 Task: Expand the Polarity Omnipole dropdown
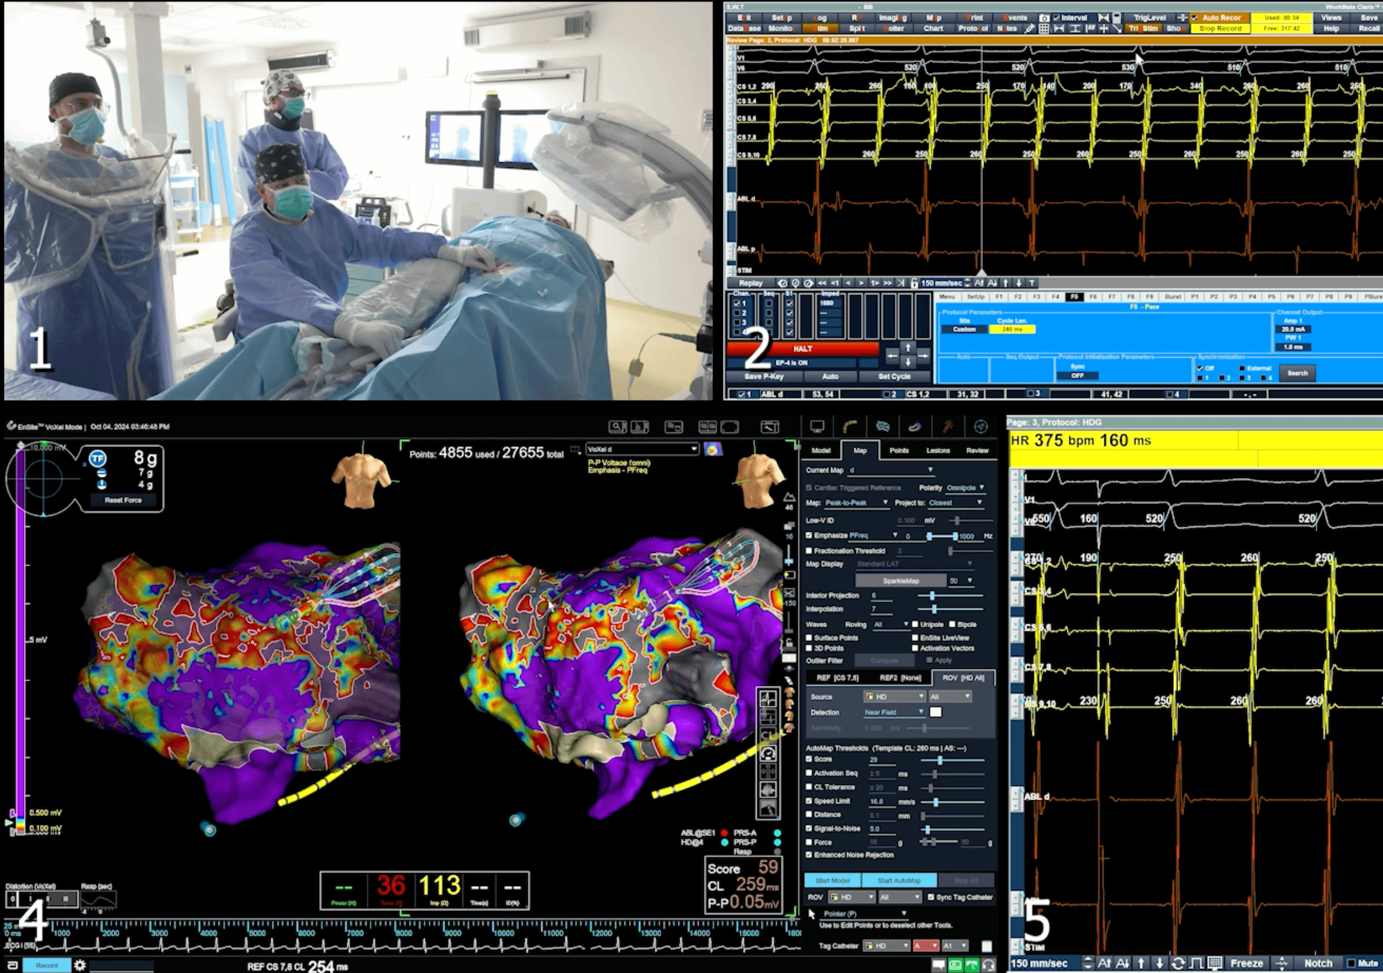coord(965,487)
